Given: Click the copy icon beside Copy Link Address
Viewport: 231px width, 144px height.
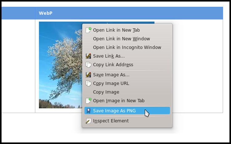Looking at the screenshot, I should (x=88, y=65).
